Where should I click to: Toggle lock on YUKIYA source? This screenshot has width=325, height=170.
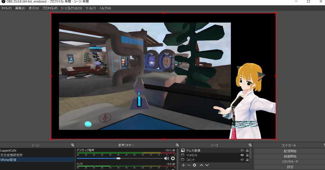tap(247, 155)
